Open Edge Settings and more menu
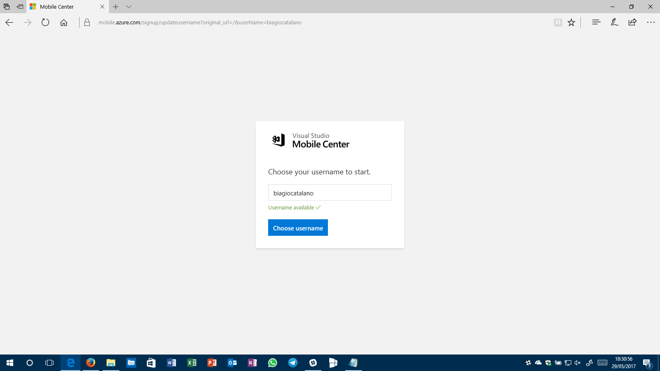 [651, 23]
